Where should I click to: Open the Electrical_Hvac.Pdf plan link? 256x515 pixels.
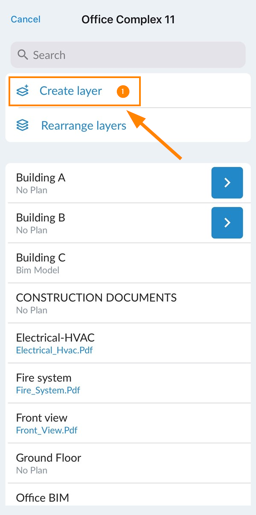tap(54, 350)
